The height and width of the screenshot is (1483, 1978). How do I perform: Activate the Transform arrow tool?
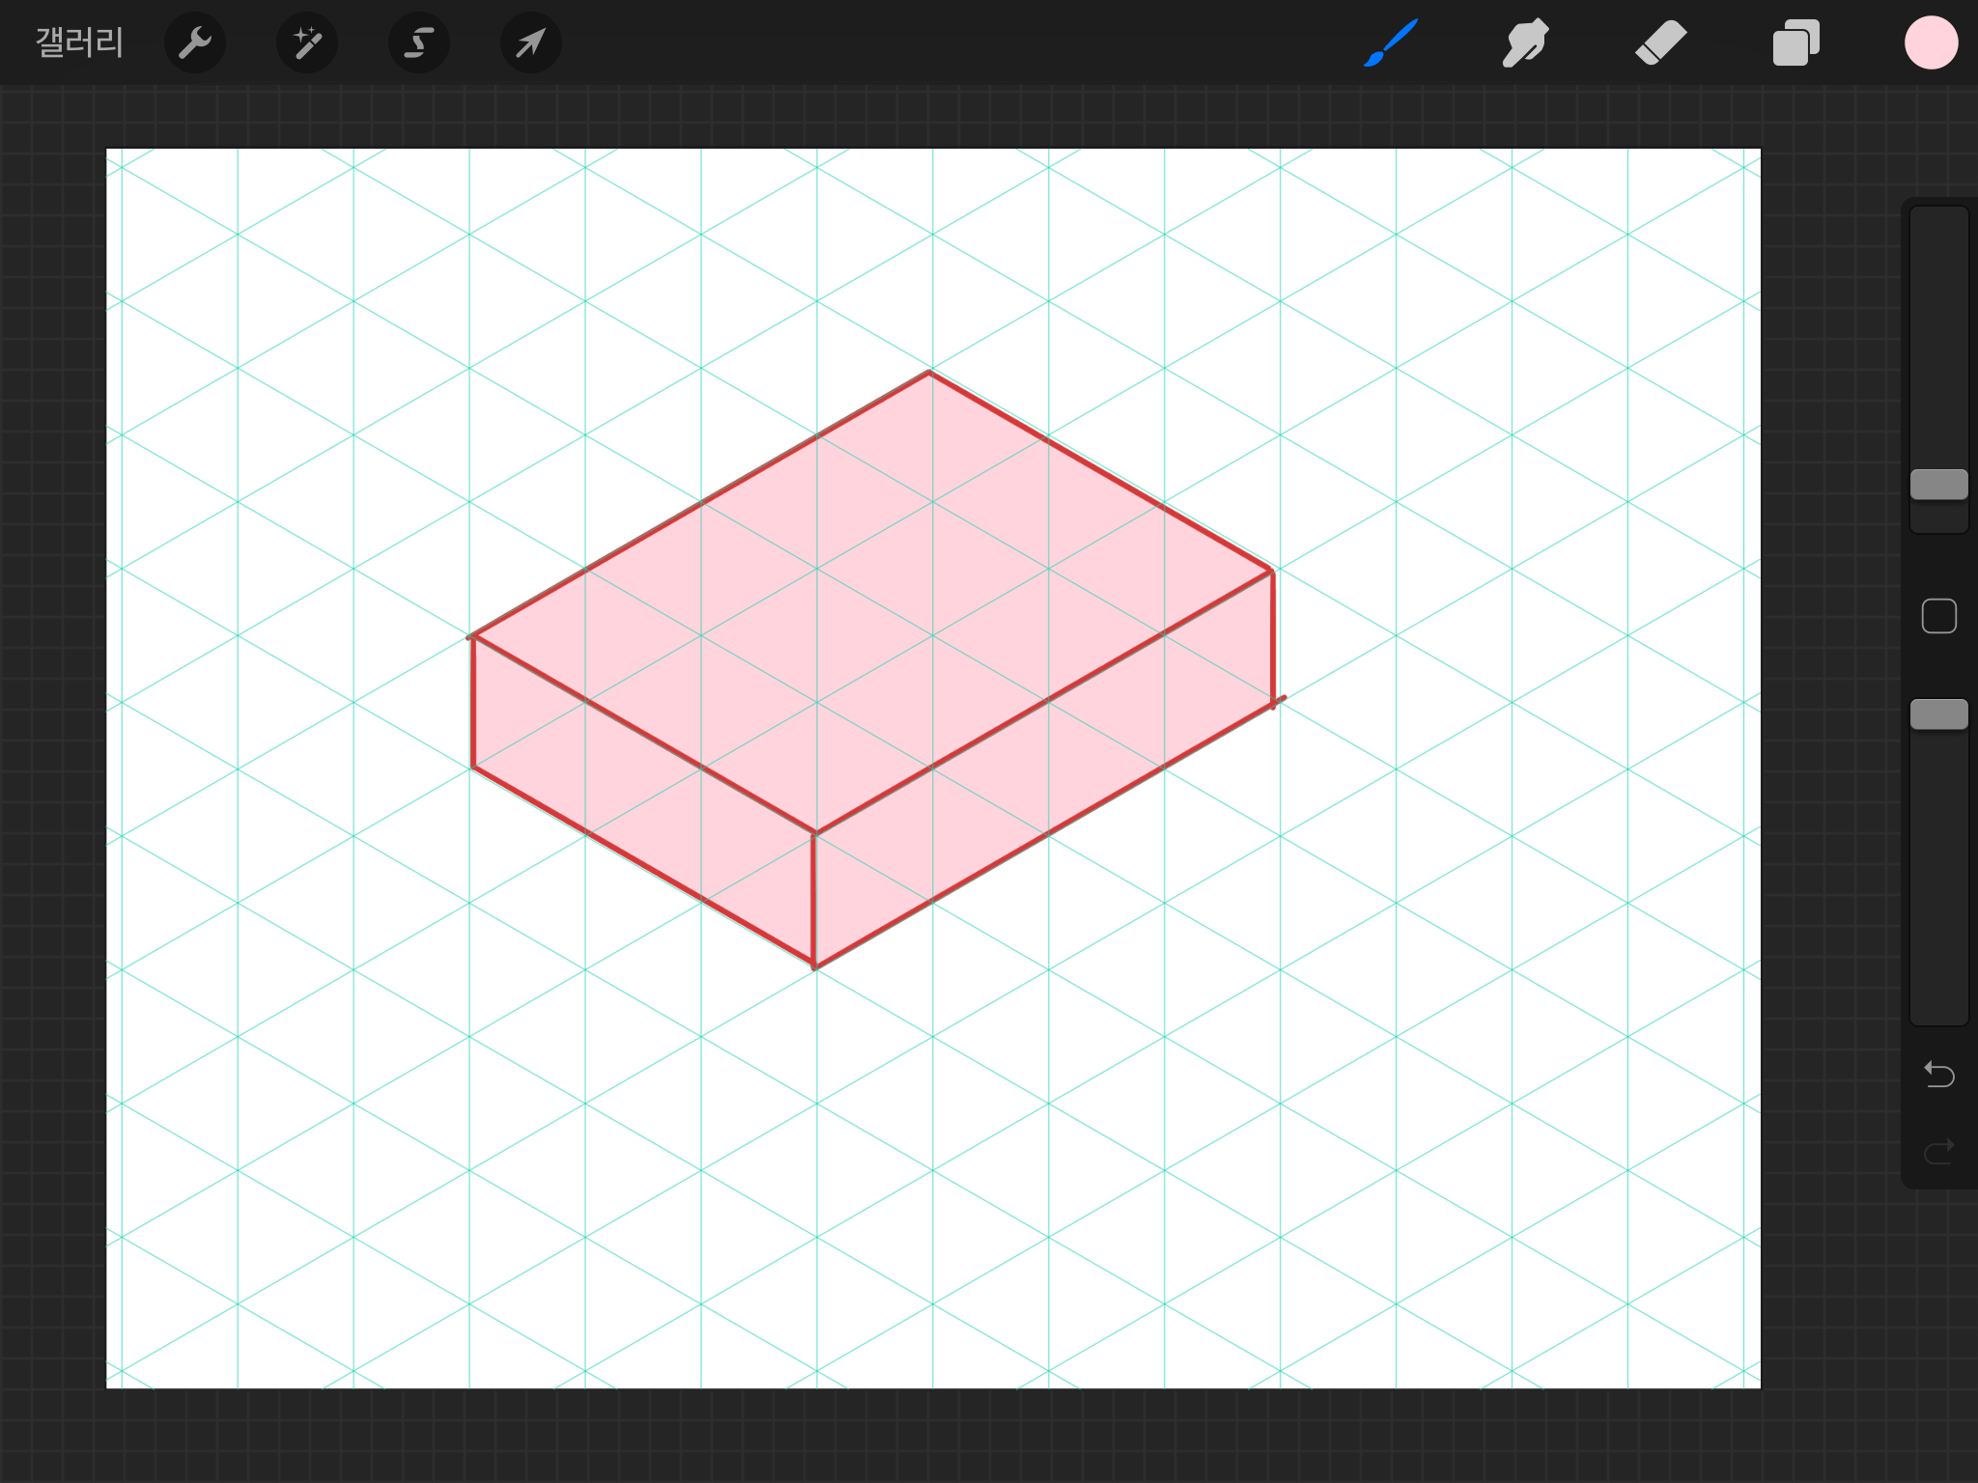531,42
